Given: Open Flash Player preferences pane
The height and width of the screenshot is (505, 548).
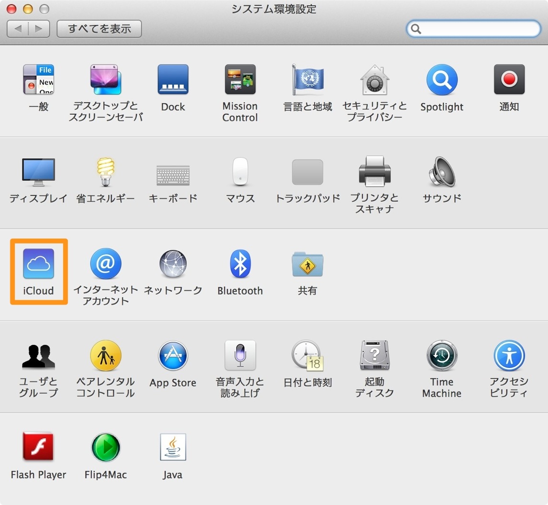Looking at the screenshot, I should tap(38, 447).
